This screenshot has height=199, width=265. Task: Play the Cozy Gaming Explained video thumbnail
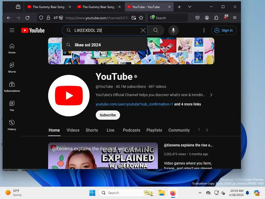pyautogui.click(x=103, y=156)
